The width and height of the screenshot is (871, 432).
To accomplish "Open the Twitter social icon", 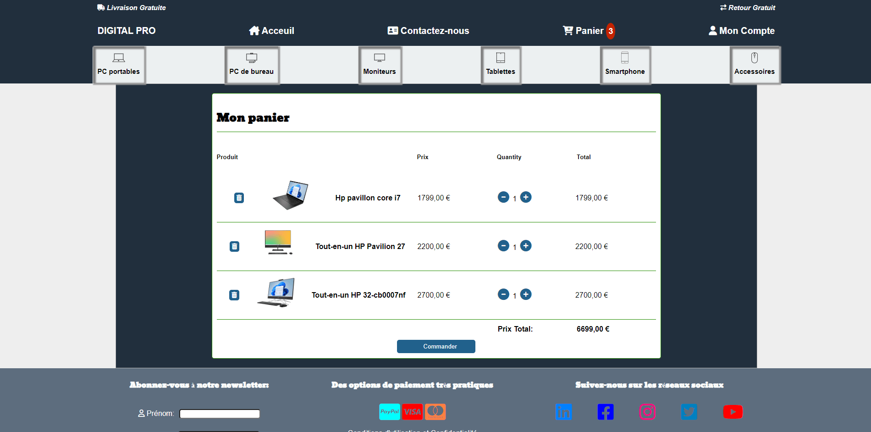I will coord(689,412).
